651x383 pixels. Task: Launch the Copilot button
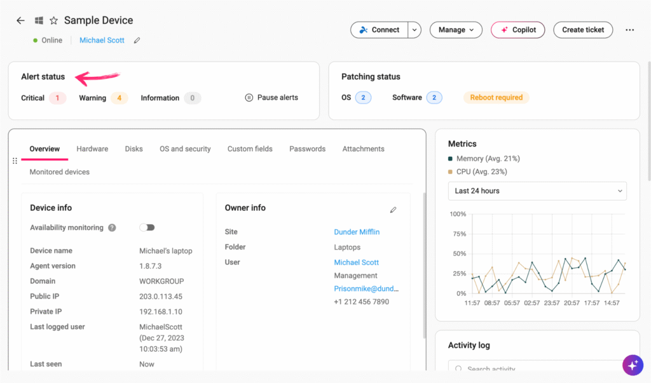[517, 30]
